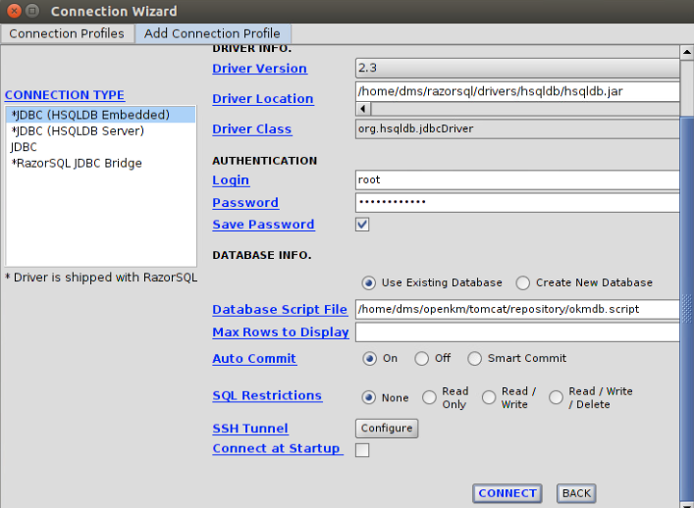Open the Database Script File help link
Viewport: 694px width, 508px height.
(x=280, y=310)
